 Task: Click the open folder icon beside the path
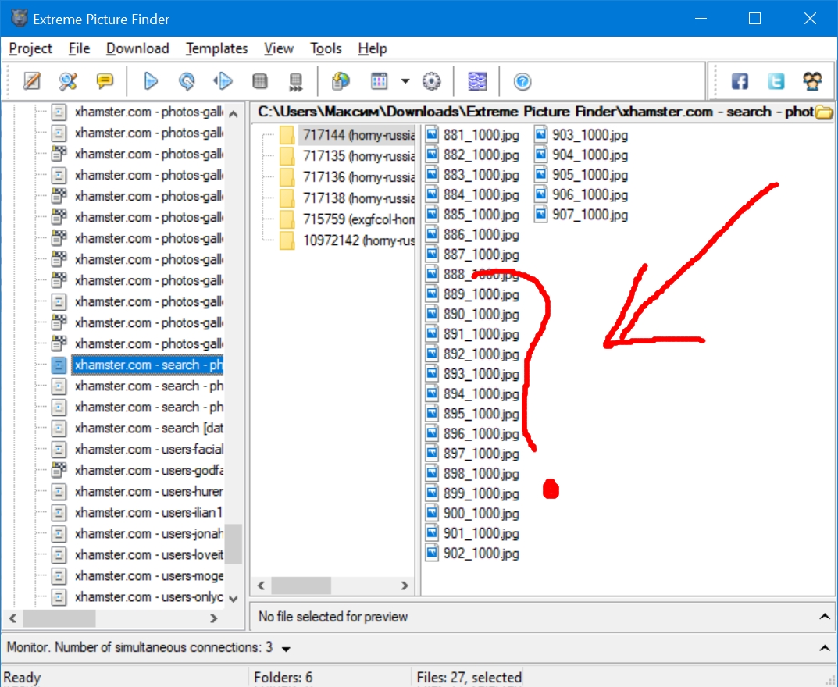click(x=824, y=112)
